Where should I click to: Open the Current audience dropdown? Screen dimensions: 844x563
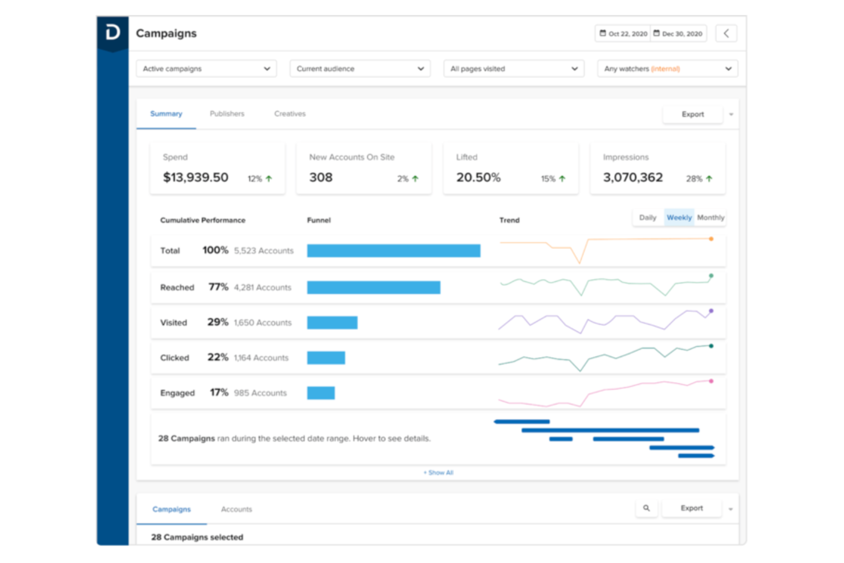click(x=360, y=68)
